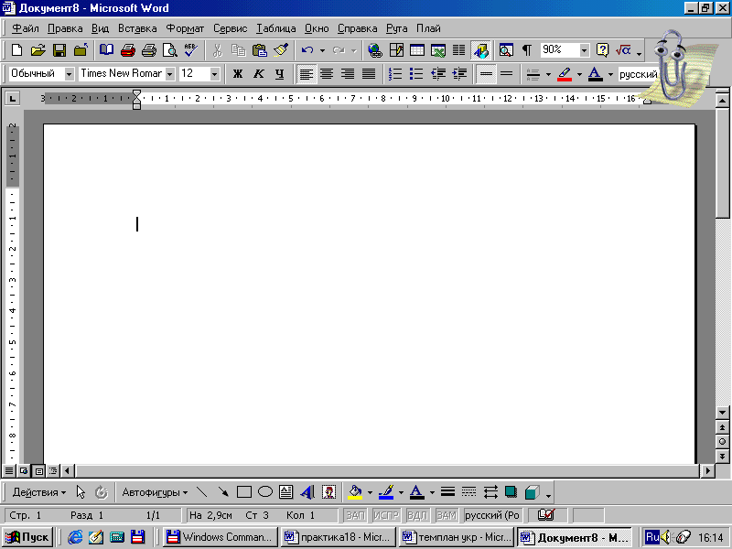Open the Таблица menu
732x549 pixels.
click(276, 28)
